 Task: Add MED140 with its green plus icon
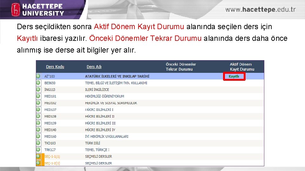pyautogui.click(x=38, y=130)
